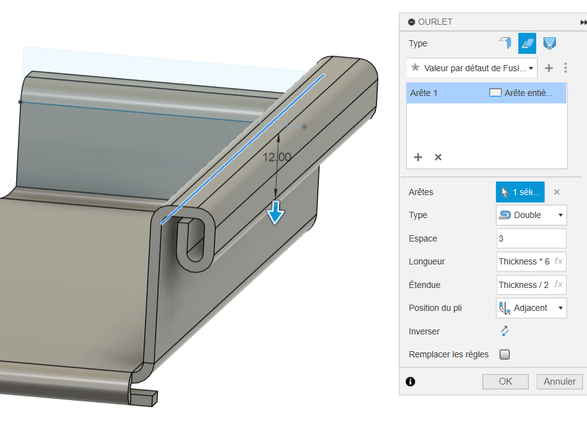This screenshot has height=423, width=587.
Task: Click the Espace input field
Action: (x=531, y=238)
